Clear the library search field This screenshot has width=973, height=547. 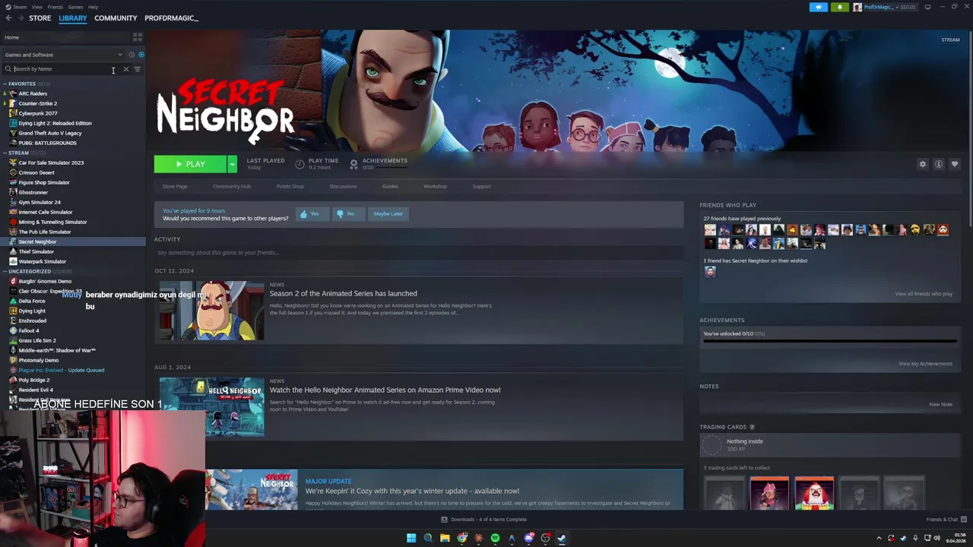[x=126, y=69]
